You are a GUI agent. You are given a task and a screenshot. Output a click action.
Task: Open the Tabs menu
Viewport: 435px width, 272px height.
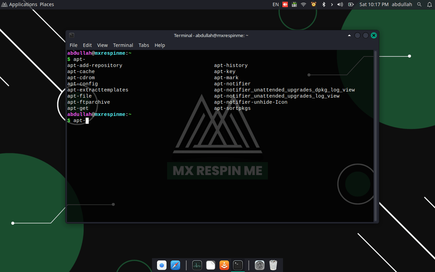144,45
